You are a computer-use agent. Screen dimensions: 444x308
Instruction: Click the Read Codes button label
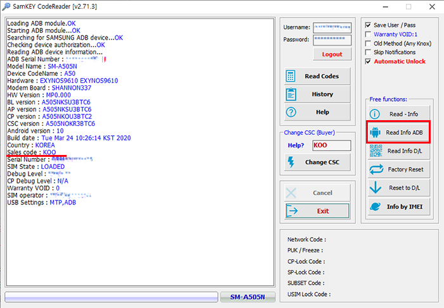[322, 77]
